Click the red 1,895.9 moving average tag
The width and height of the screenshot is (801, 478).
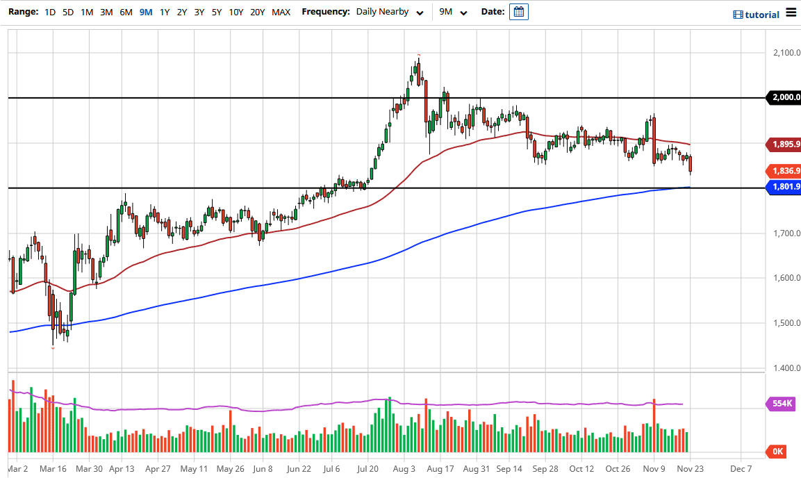click(784, 145)
